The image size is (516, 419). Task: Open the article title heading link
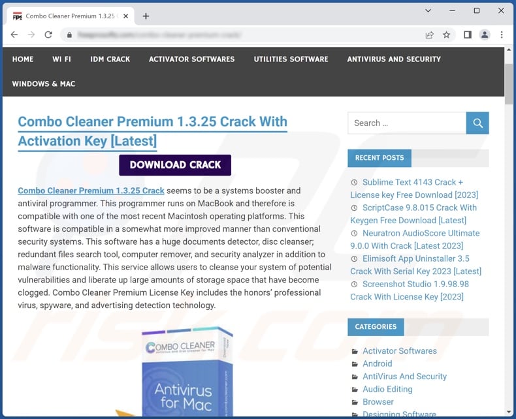coord(153,131)
